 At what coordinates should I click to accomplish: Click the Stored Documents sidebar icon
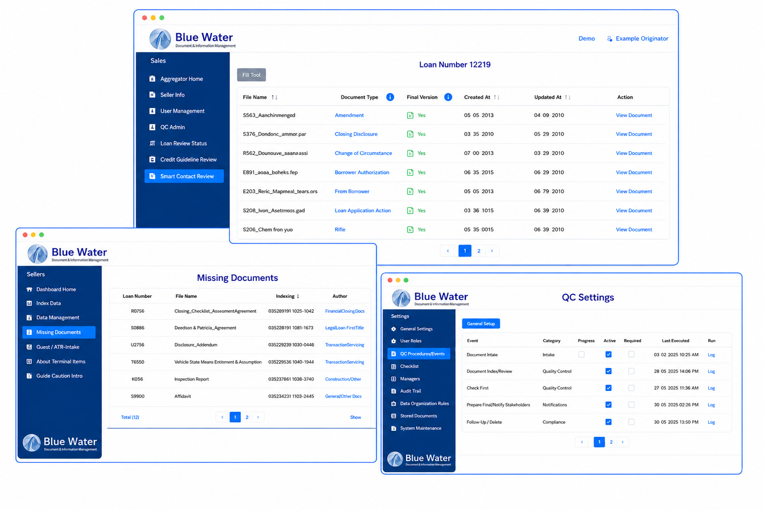pyautogui.click(x=394, y=416)
